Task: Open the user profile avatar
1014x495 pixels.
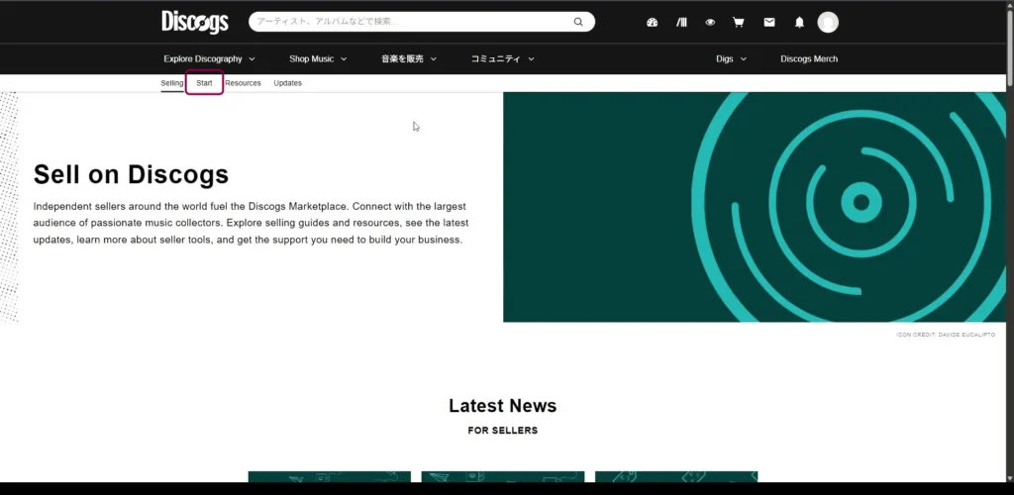Action: (828, 22)
